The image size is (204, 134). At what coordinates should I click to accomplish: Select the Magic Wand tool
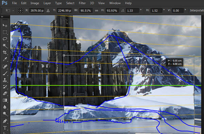click(x=5, y=46)
